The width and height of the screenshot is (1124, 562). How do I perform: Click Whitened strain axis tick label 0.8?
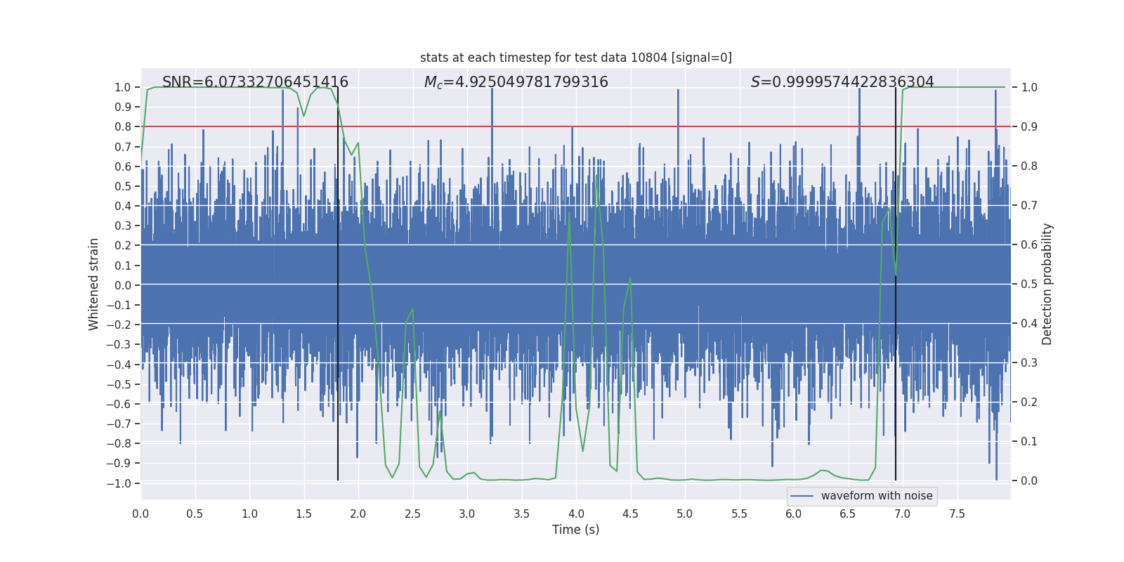(123, 127)
